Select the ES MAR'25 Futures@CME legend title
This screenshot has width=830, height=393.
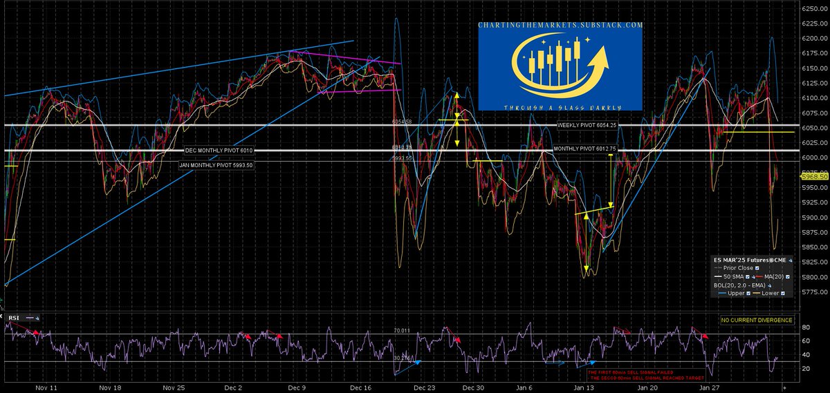click(x=750, y=260)
